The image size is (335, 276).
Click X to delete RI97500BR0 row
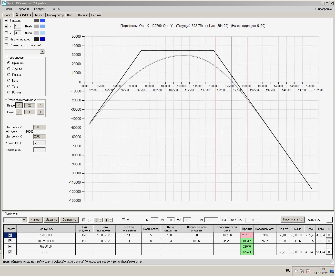click(x=329, y=241)
